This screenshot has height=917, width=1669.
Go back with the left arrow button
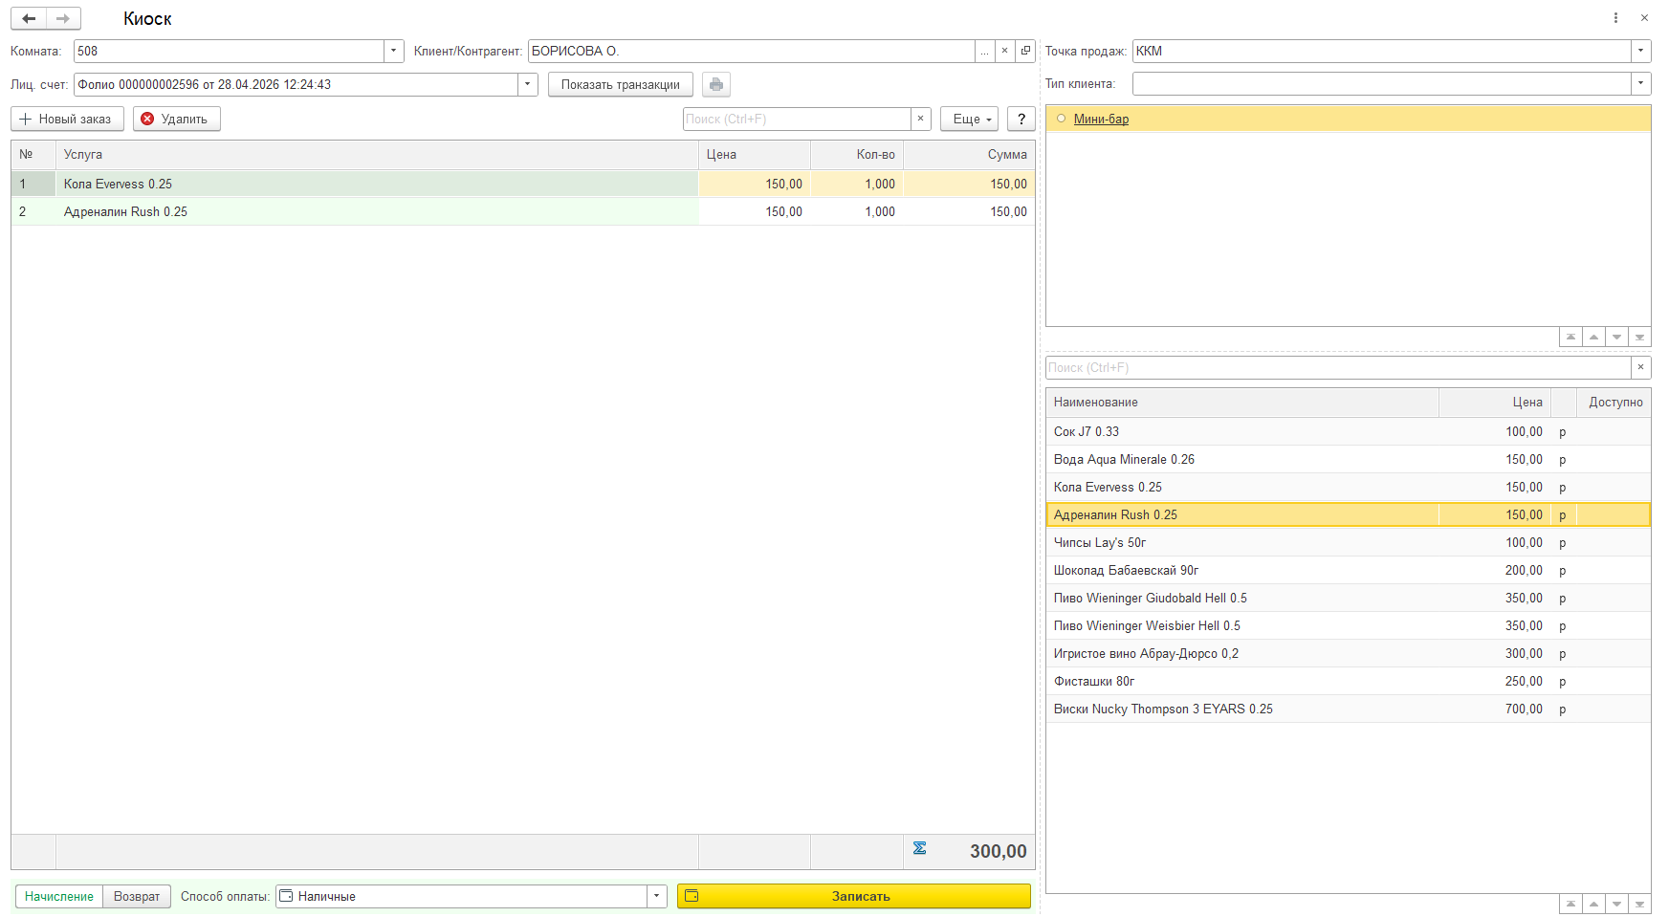(29, 18)
